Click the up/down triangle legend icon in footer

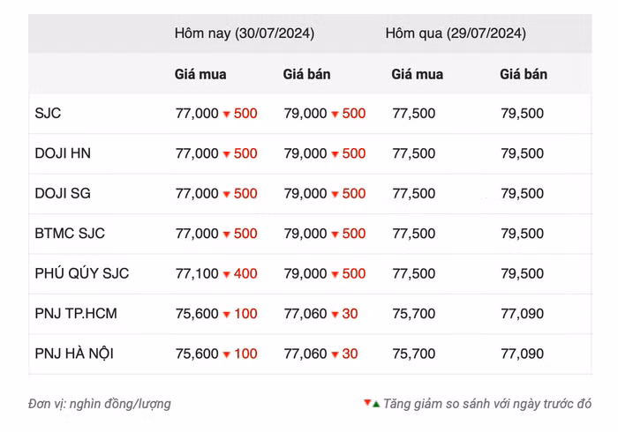click(372, 404)
